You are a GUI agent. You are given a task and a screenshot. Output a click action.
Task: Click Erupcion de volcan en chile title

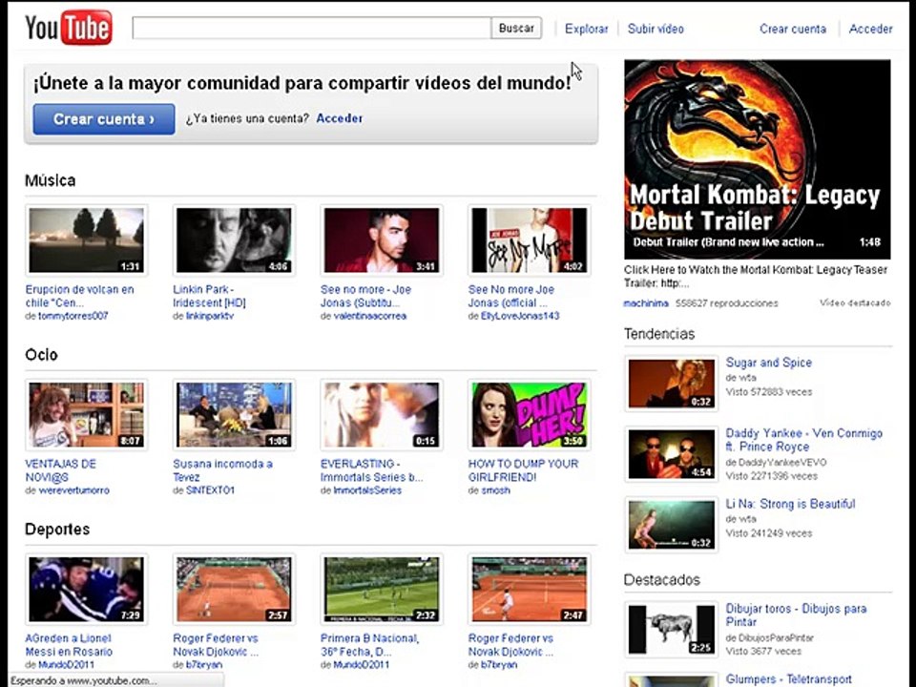pos(79,296)
